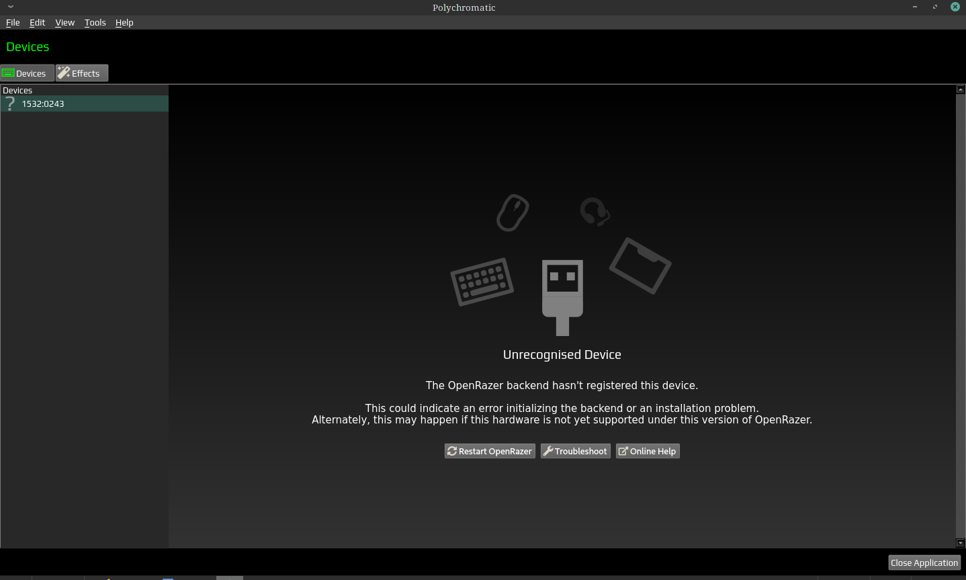Click the keyboard icon on the Devices tab
The width and height of the screenshot is (966, 580).
pyautogui.click(x=9, y=73)
